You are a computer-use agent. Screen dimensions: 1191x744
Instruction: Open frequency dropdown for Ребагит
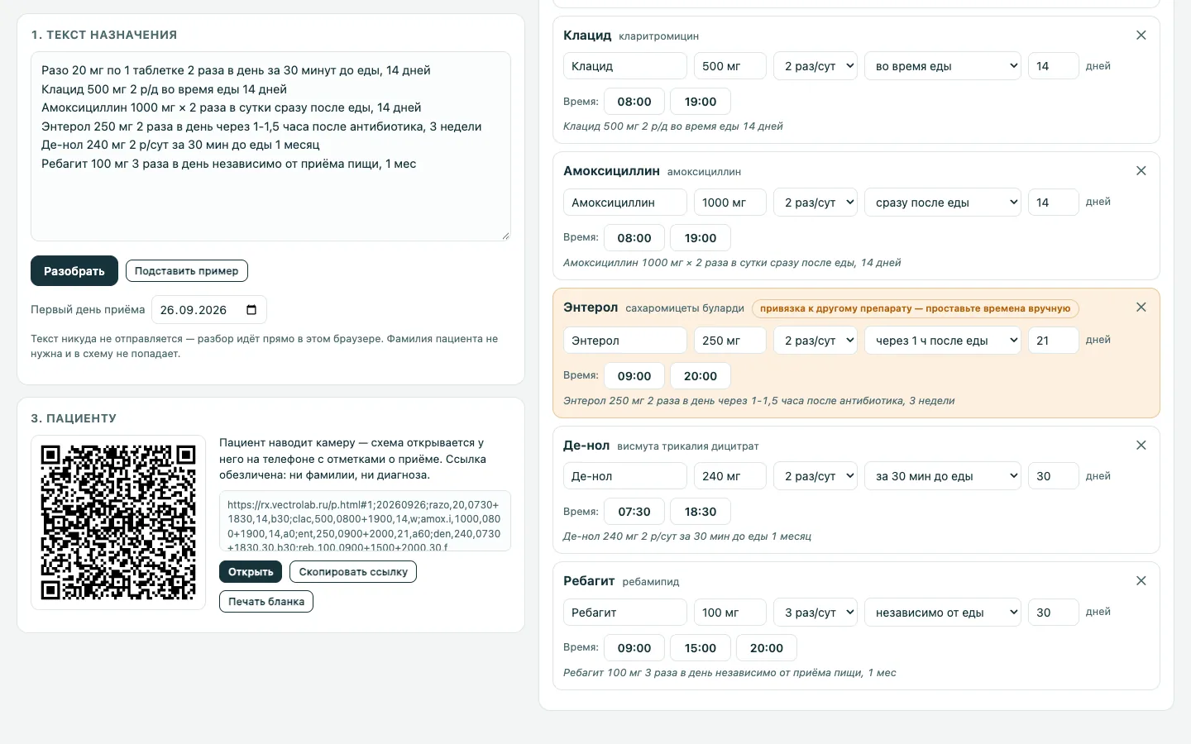(x=815, y=613)
